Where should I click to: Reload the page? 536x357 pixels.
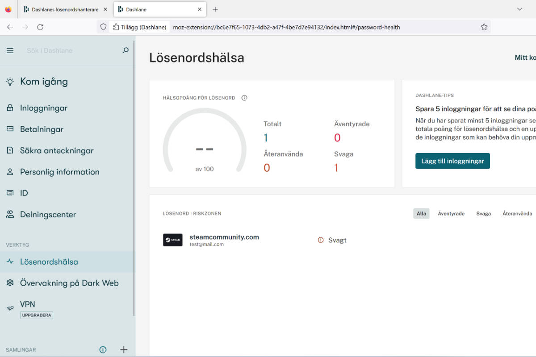(x=40, y=27)
